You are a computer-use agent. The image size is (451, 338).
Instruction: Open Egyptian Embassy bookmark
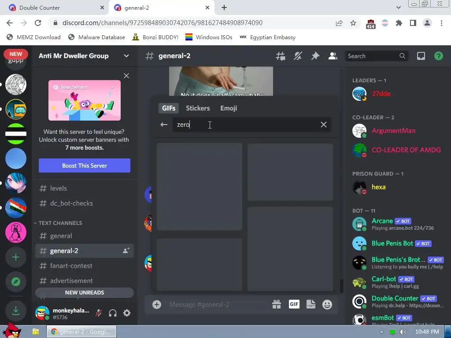267,37
